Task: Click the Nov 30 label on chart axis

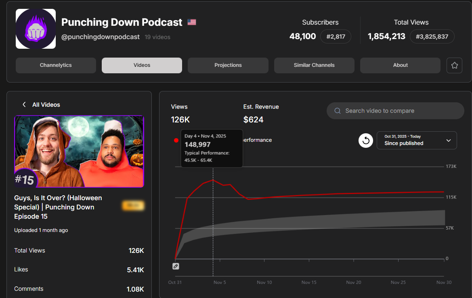Action: pos(444,282)
